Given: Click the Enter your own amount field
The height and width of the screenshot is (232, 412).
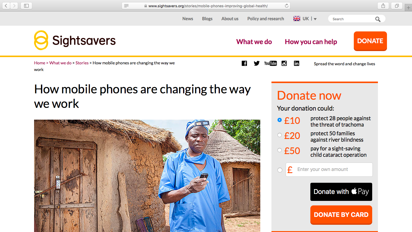Looking at the screenshot, I should coord(329,169).
